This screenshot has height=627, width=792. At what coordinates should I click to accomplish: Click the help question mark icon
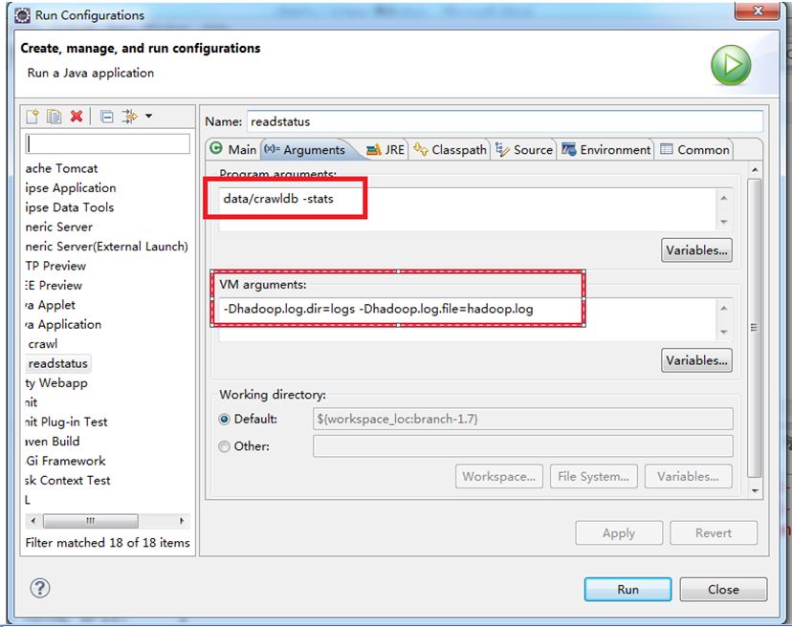pyautogui.click(x=40, y=588)
